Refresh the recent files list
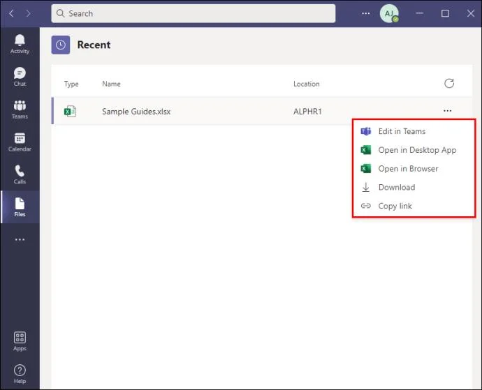The image size is (482, 390). tap(449, 83)
